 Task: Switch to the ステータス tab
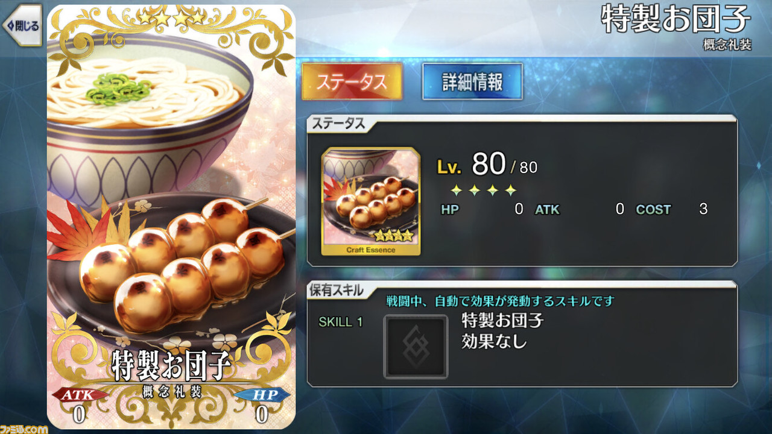point(352,81)
